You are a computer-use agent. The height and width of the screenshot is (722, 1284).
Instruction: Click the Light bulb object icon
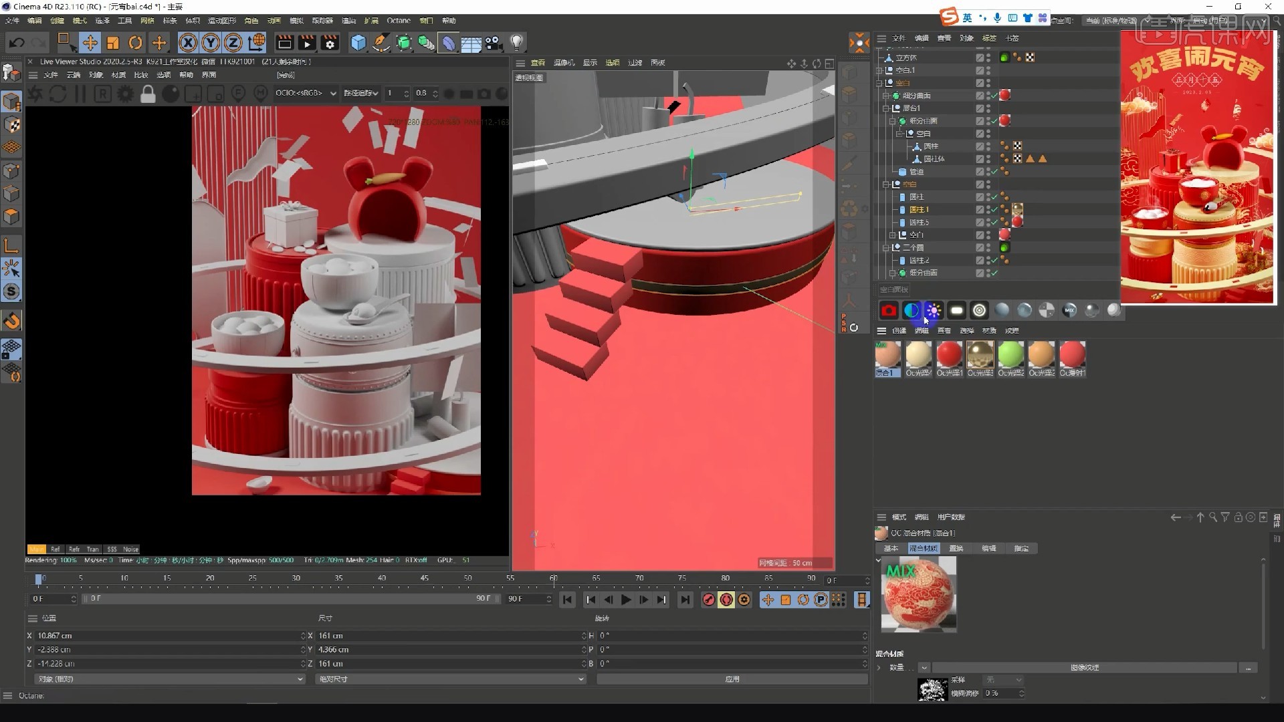(516, 43)
